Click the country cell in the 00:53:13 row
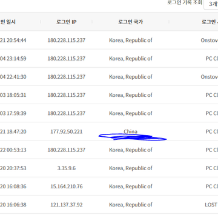The image size is (218, 218). pos(131,150)
